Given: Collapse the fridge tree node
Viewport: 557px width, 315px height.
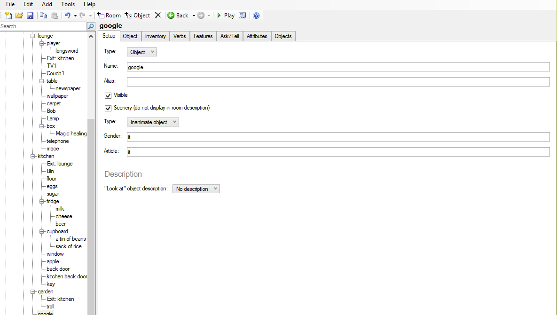Looking at the screenshot, I should pyautogui.click(x=42, y=201).
